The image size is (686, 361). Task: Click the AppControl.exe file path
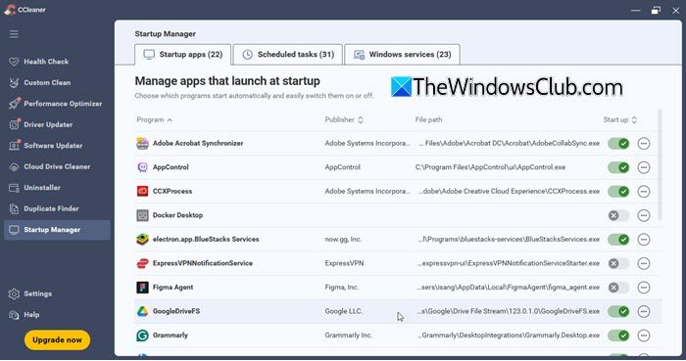(490, 167)
